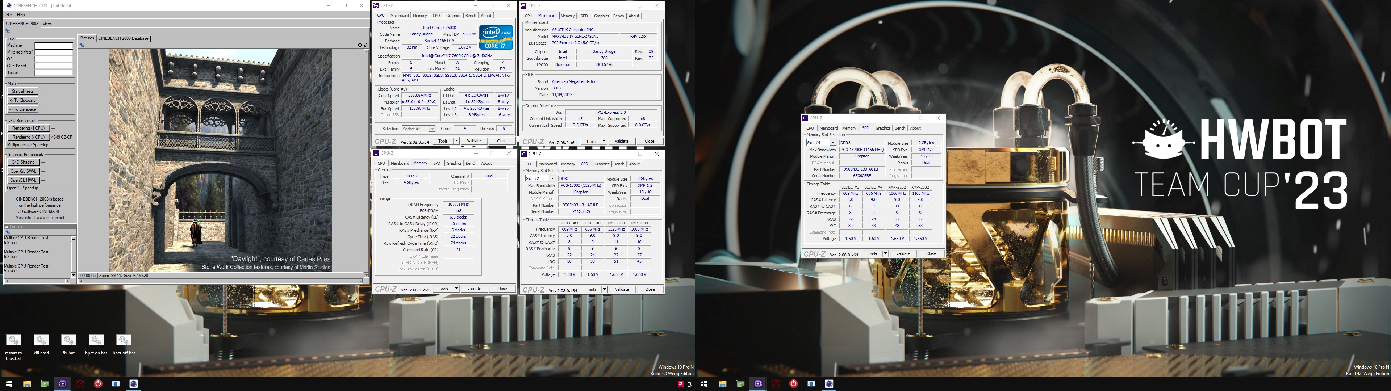The height and width of the screenshot is (391, 1391).
Task: Open Tools dropdown arrow in Slot #4 SPD window
Action: [886, 254]
